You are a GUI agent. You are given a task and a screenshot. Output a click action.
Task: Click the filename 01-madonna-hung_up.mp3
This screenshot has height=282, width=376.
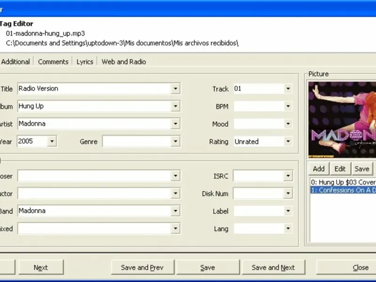45,33
